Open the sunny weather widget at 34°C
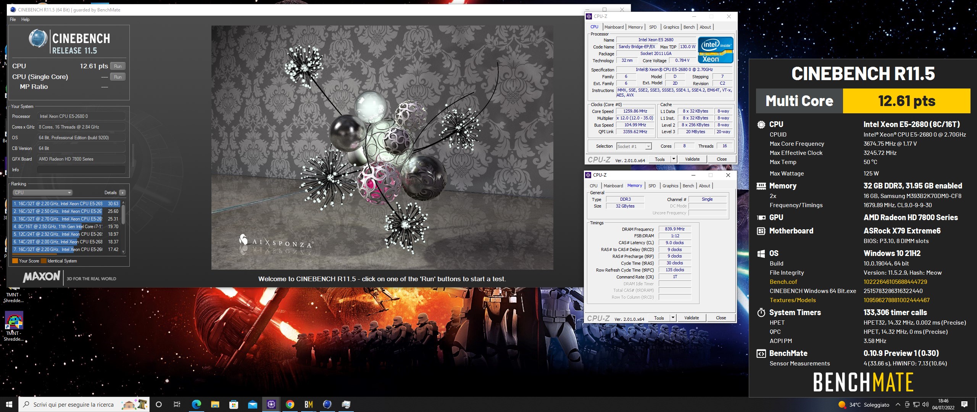The width and height of the screenshot is (977, 412). click(864, 404)
